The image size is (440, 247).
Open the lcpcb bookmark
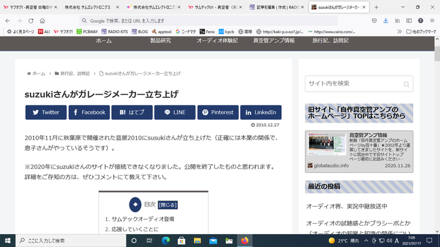click(x=227, y=32)
